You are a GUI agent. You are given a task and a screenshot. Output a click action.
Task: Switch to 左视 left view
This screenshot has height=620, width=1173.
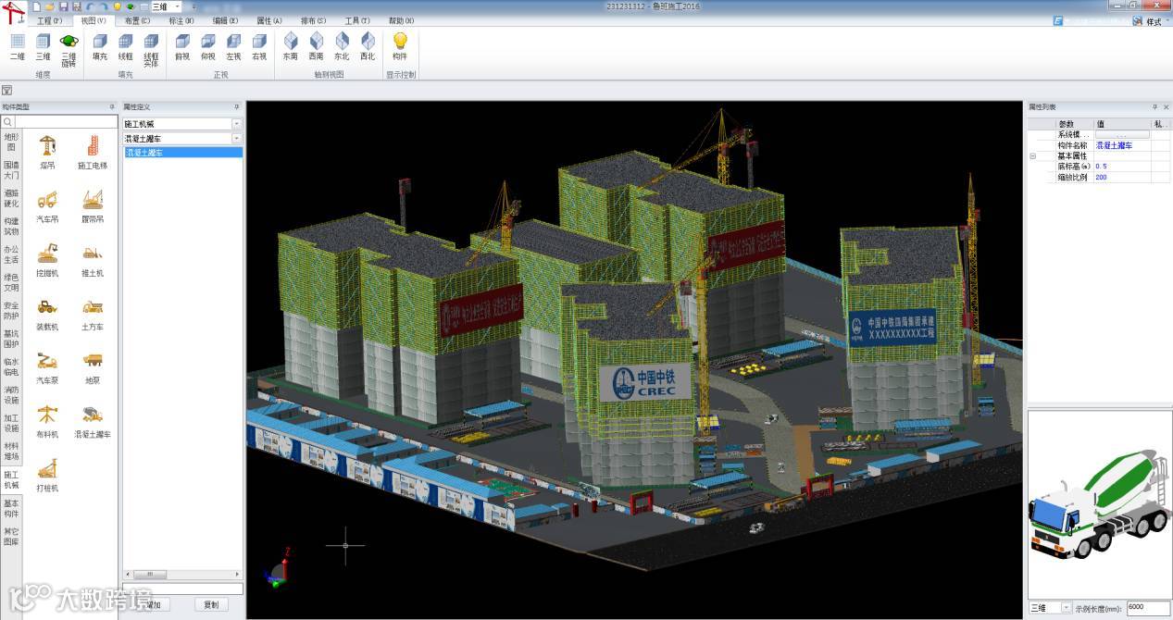coord(233,47)
